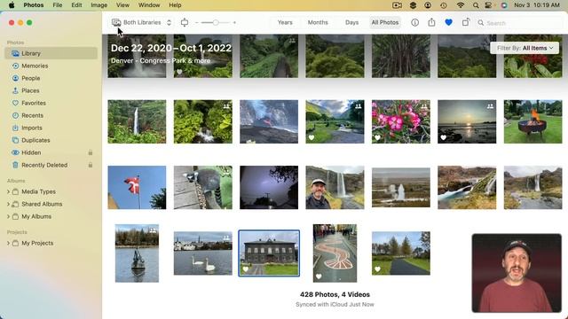Screen dimensions: 568x319
Task: Click the Search field
Action: (x=519, y=23)
